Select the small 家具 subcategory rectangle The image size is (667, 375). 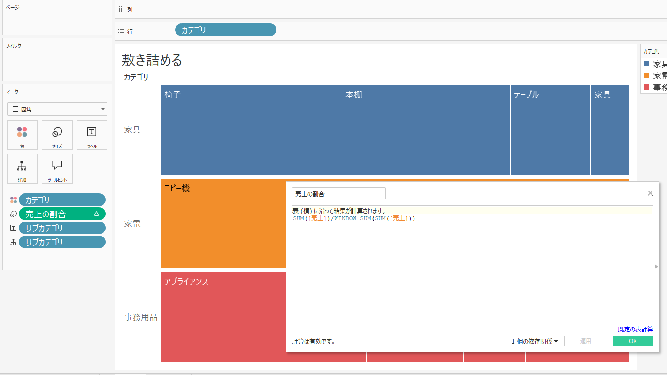[610, 130]
